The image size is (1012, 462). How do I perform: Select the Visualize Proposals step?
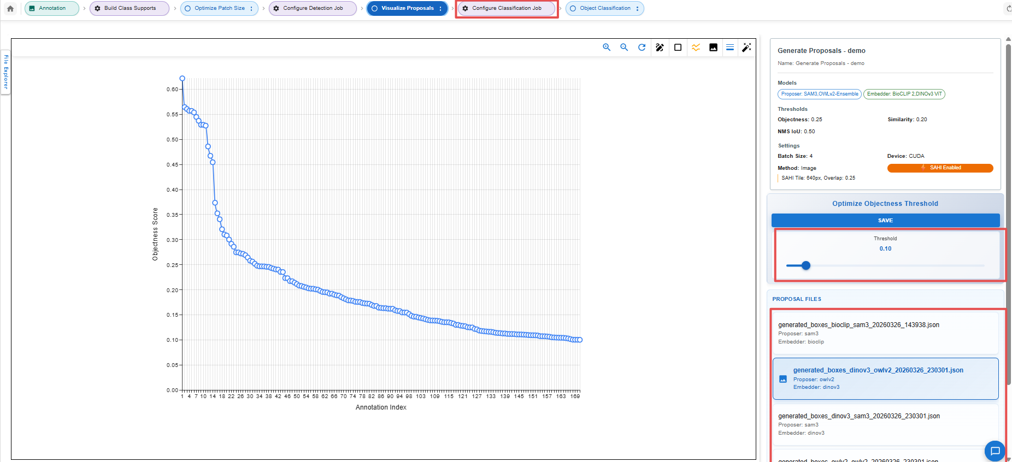407,8
